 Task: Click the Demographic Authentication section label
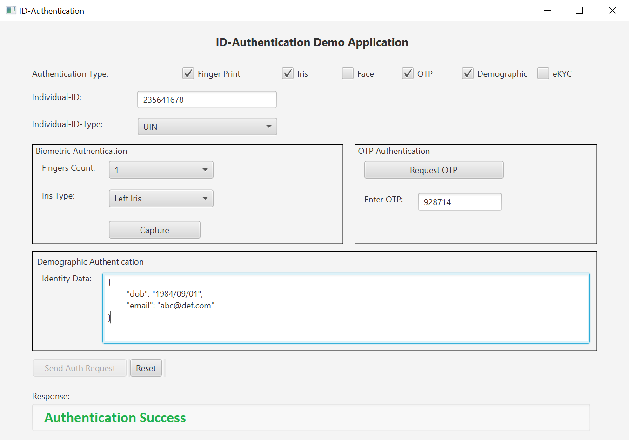(x=90, y=262)
